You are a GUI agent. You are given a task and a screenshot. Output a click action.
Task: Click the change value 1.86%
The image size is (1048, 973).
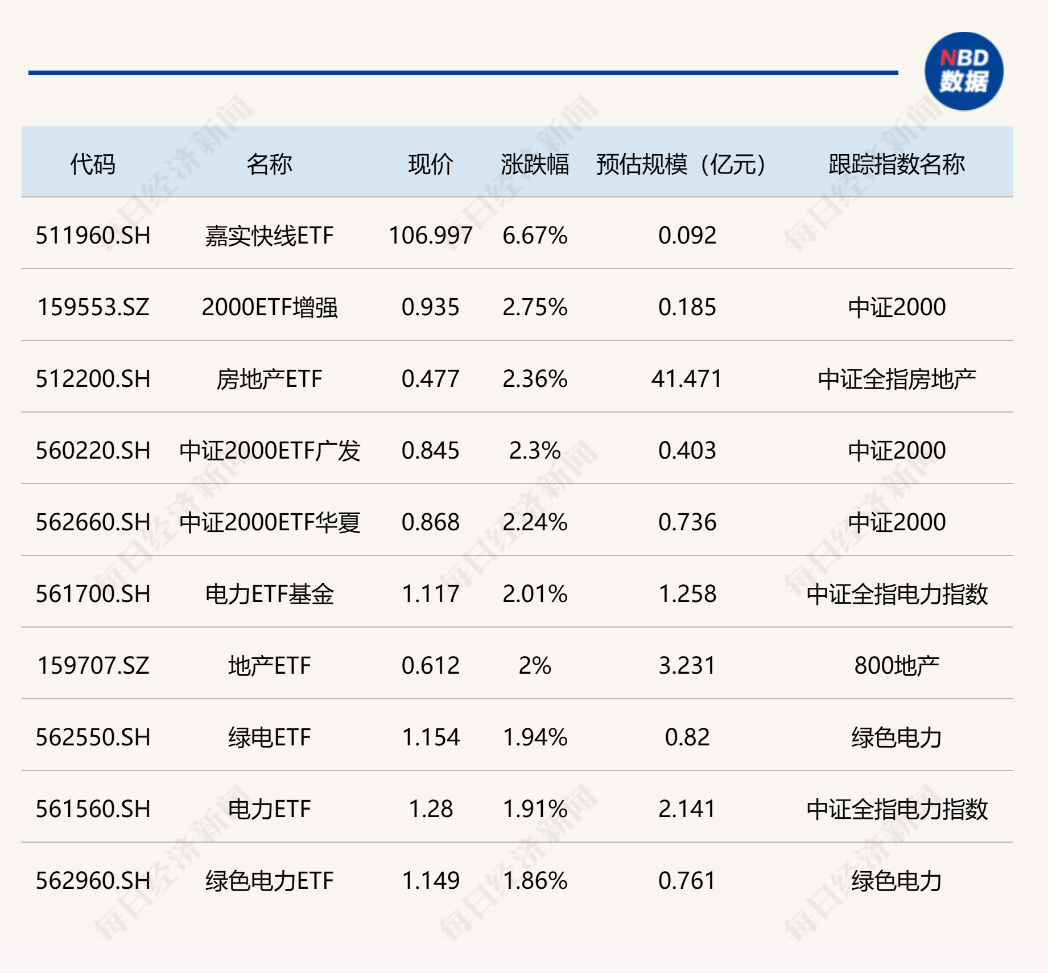click(535, 881)
